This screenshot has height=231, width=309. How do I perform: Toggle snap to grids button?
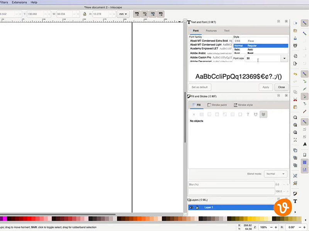coord(305,162)
